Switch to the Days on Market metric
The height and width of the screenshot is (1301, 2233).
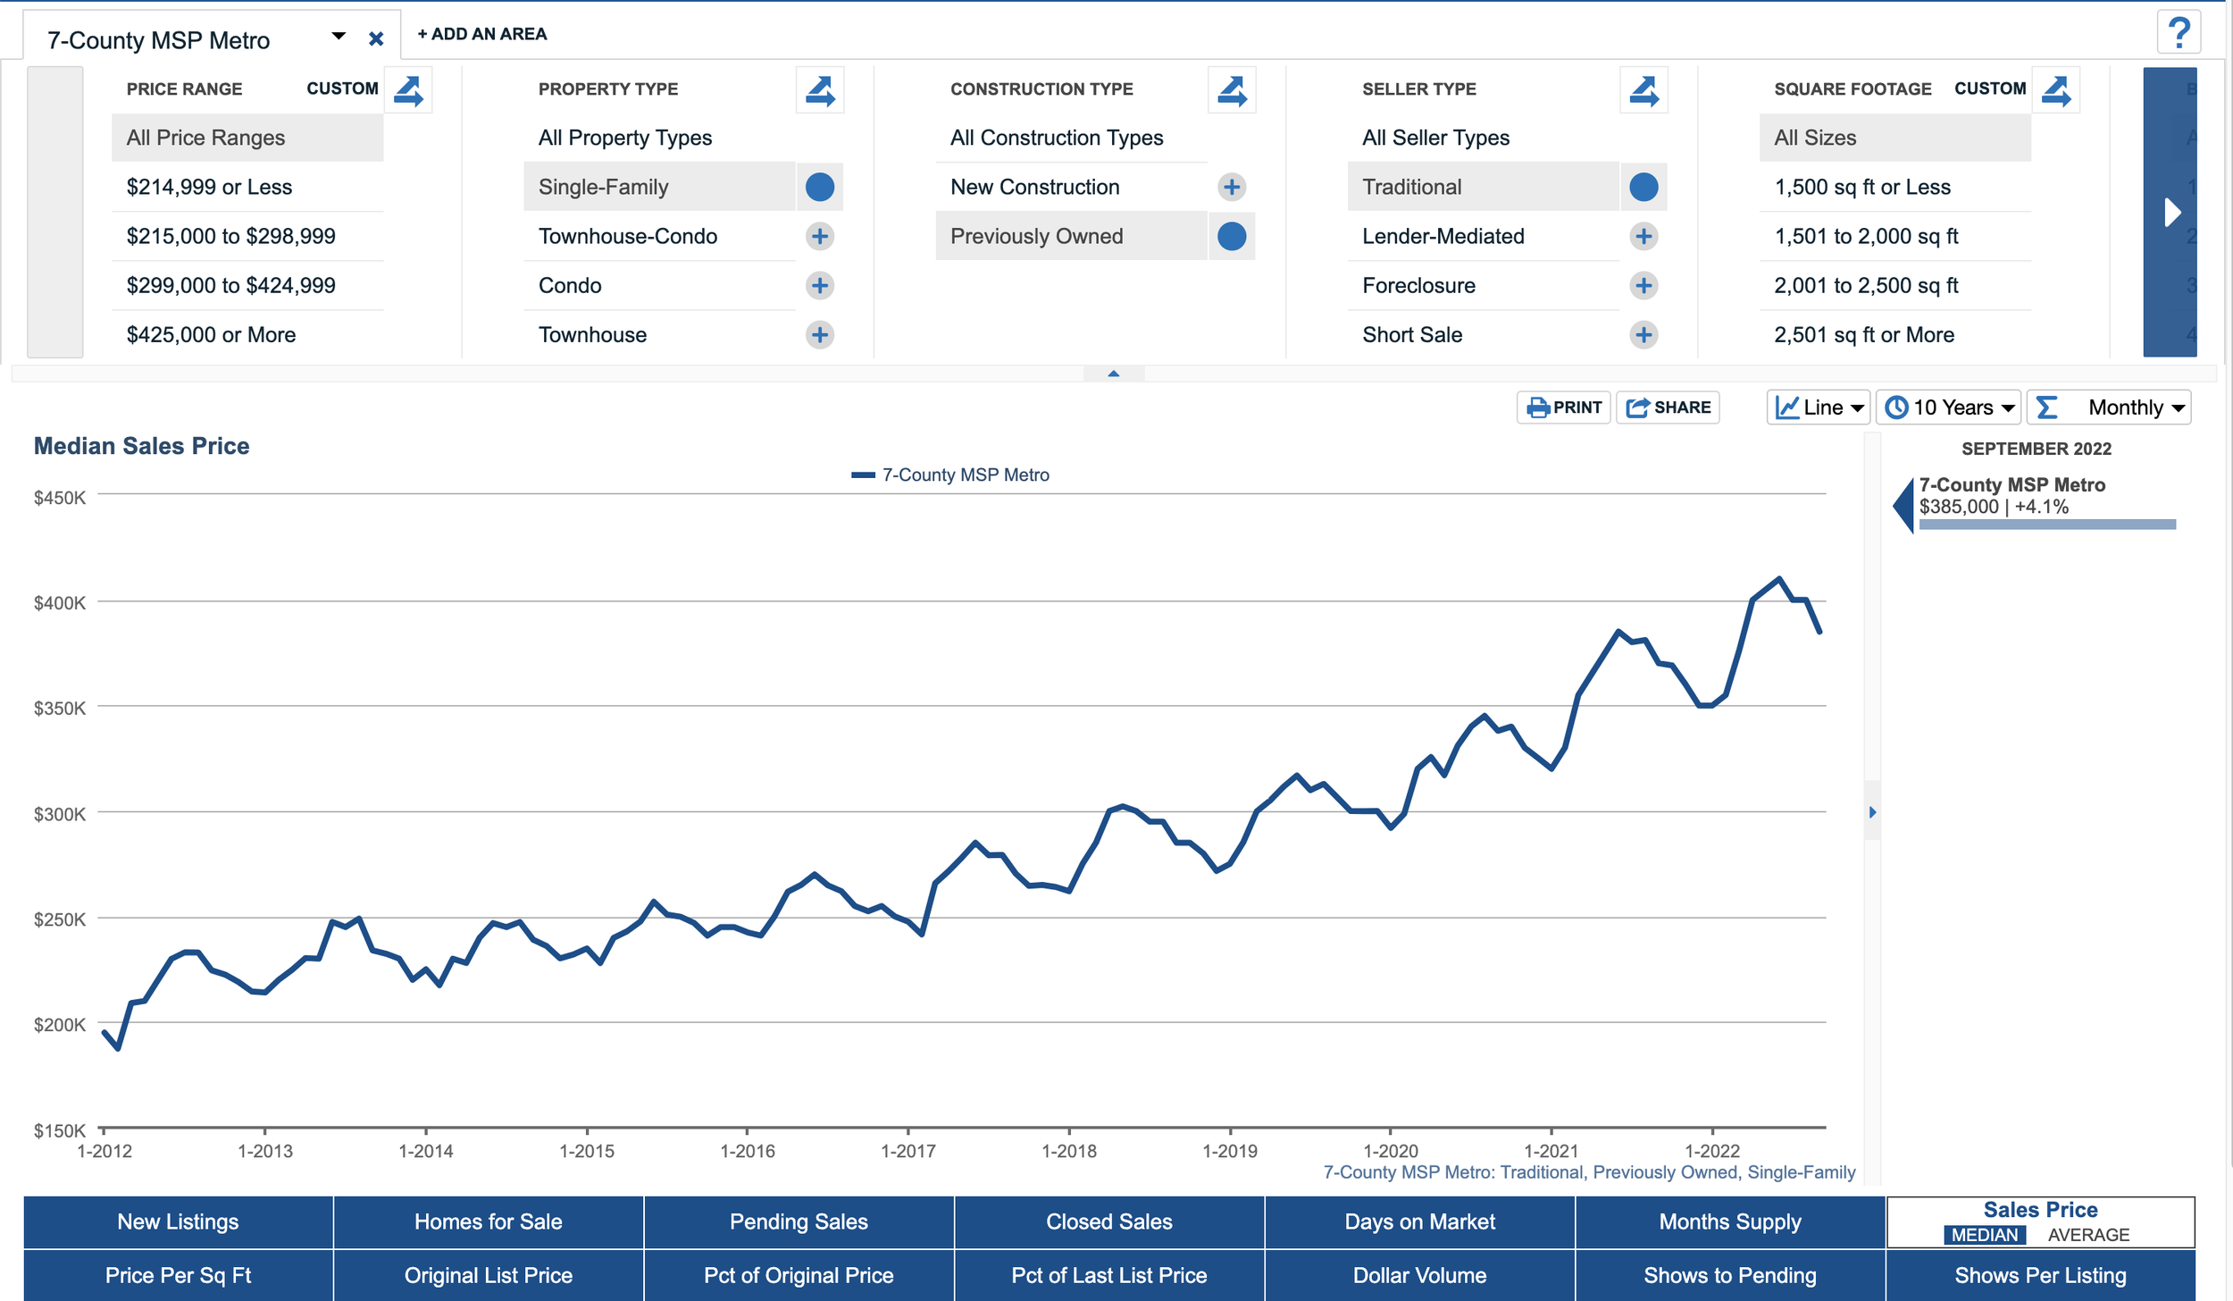1418,1221
